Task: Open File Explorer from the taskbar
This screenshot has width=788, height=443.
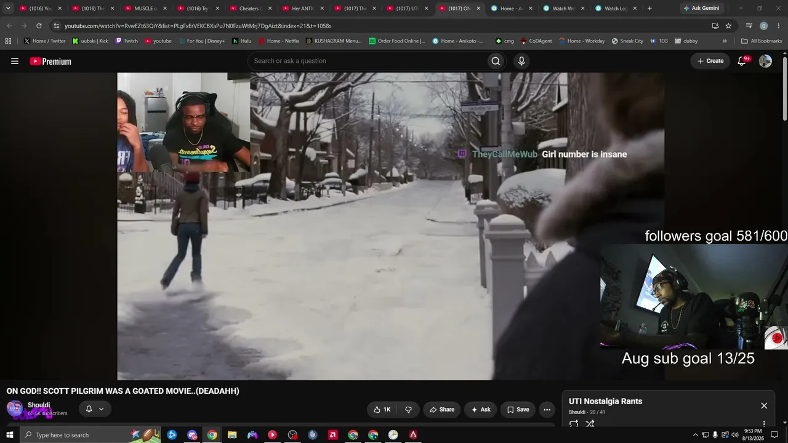Action: point(232,435)
